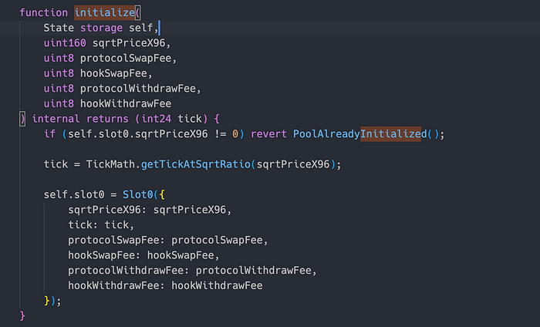Image resolution: width=540 pixels, height=327 pixels.
Task: Click the 'returns' keyword
Action: [107, 119]
